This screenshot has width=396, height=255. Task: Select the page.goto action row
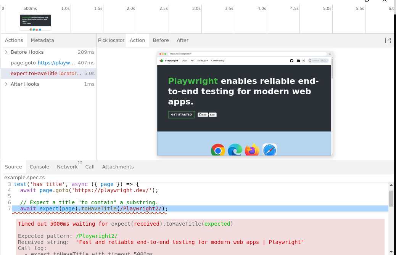[49, 63]
